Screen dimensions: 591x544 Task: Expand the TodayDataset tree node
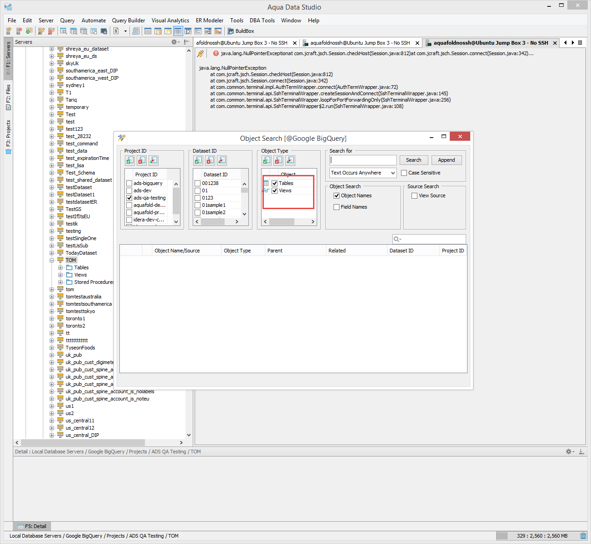coord(52,253)
